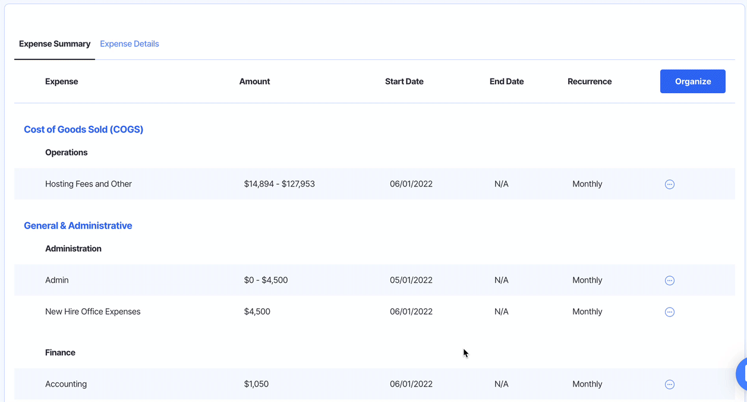Open the chat widget bubble
The height and width of the screenshot is (402, 747).
(742, 374)
